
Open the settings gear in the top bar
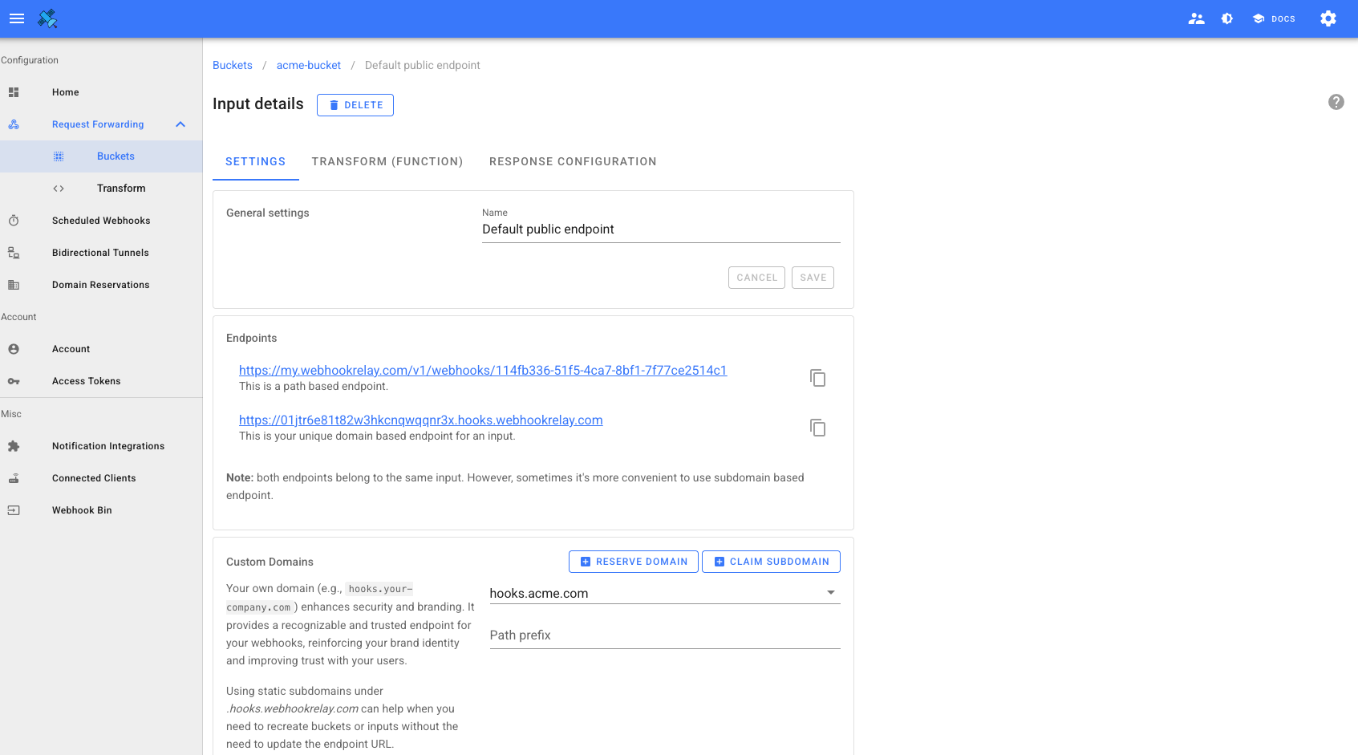click(1328, 18)
